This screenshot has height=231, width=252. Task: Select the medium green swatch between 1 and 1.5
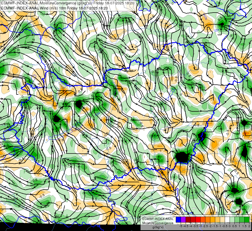242,219
